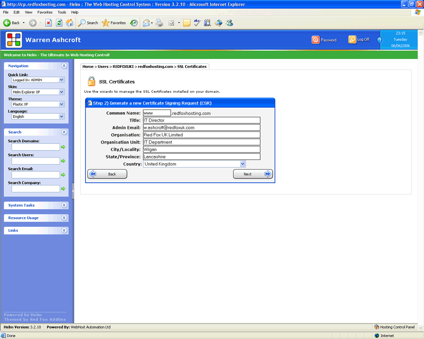The width and height of the screenshot is (424, 339).
Task: Open the Quick Link dropdown
Action: 38,80
